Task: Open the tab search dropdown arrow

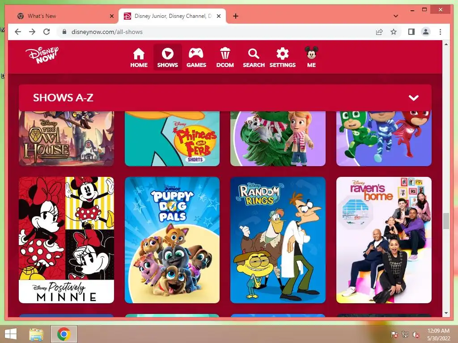Action: pyautogui.click(x=396, y=16)
